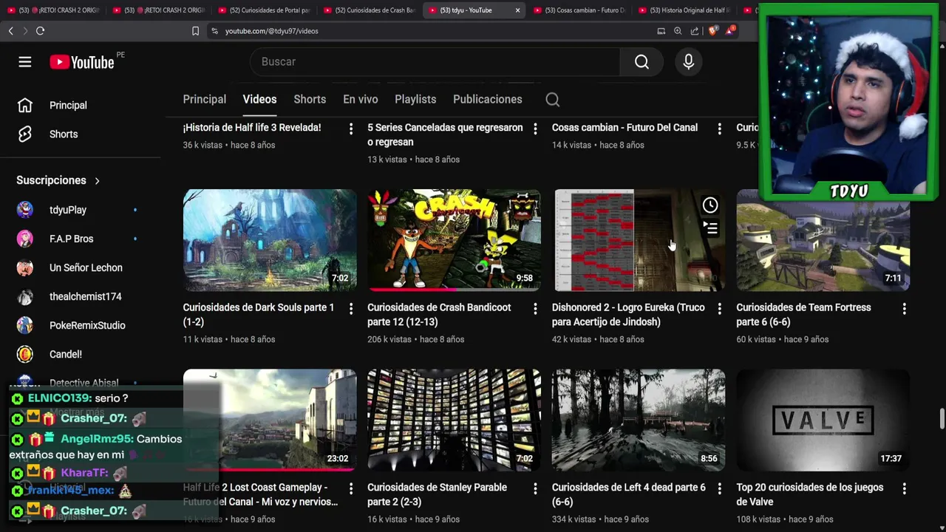Open the channel Shorts tab
Viewport: 946px width, 532px height.
click(x=310, y=100)
